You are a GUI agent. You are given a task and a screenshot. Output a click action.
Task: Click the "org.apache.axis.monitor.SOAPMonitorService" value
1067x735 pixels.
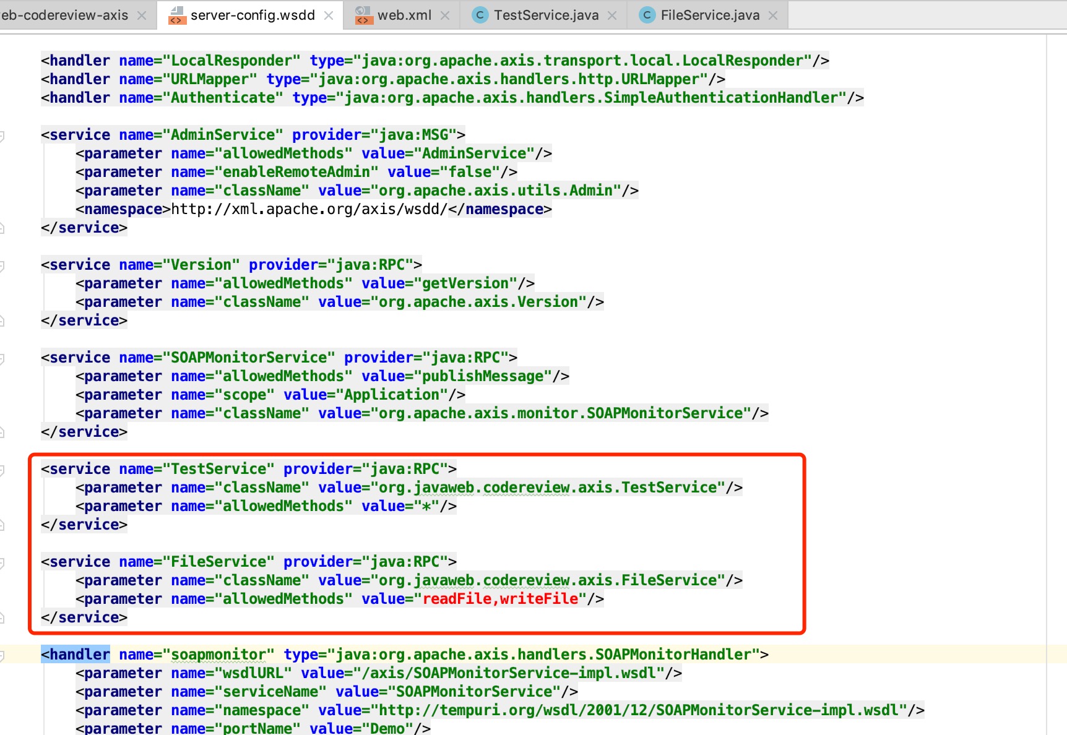coord(561,413)
